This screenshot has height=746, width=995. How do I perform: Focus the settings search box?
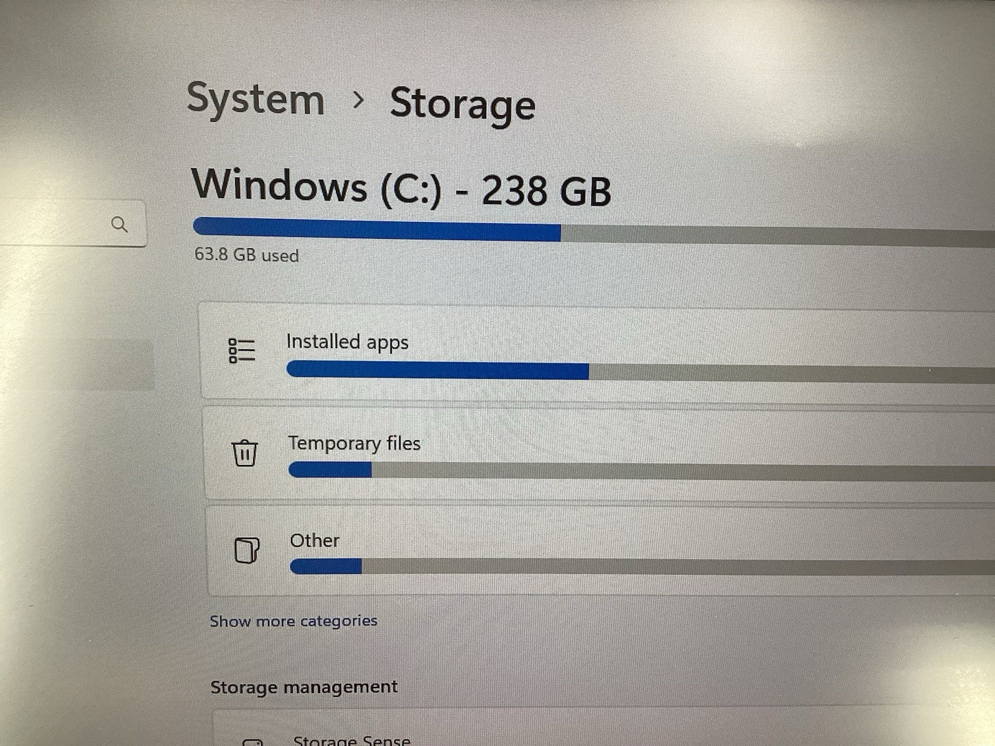[x=73, y=224]
